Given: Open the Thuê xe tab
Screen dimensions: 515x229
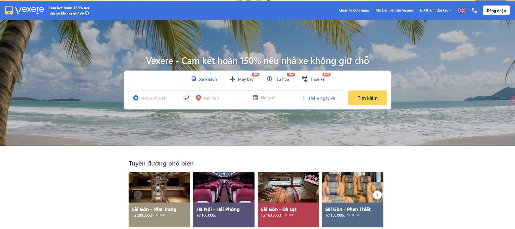Looking at the screenshot, I should click(313, 79).
